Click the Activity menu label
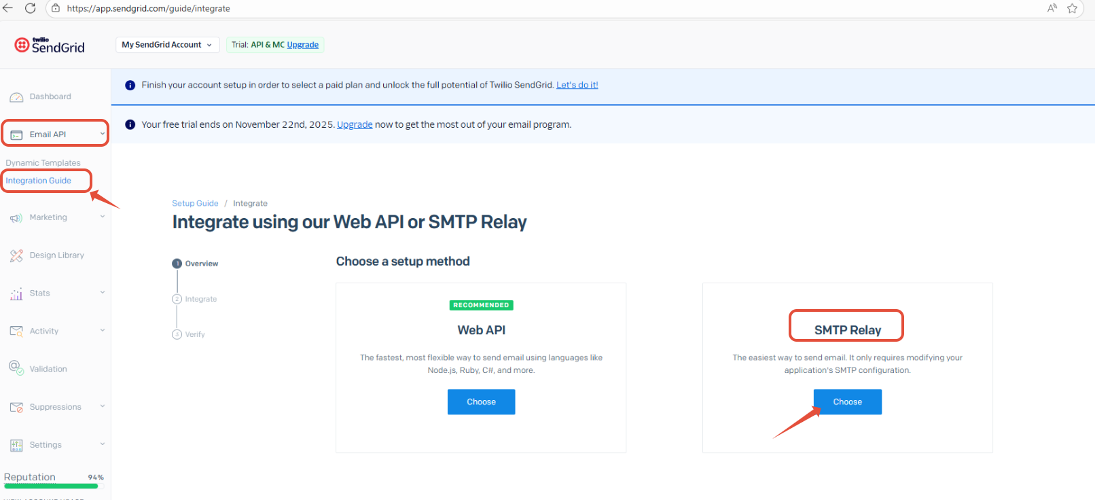Screen dimensions: 1095x500 [43, 331]
